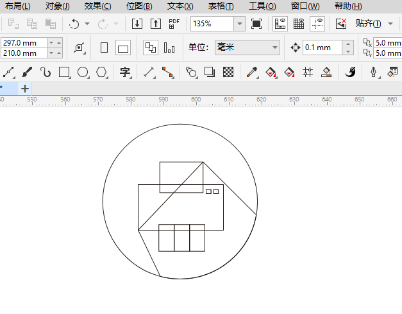Select the Blend effects tool
Image resolution: width=402 pixels, height=314 pixels.
pyautogui.click(x=191, y=72)
